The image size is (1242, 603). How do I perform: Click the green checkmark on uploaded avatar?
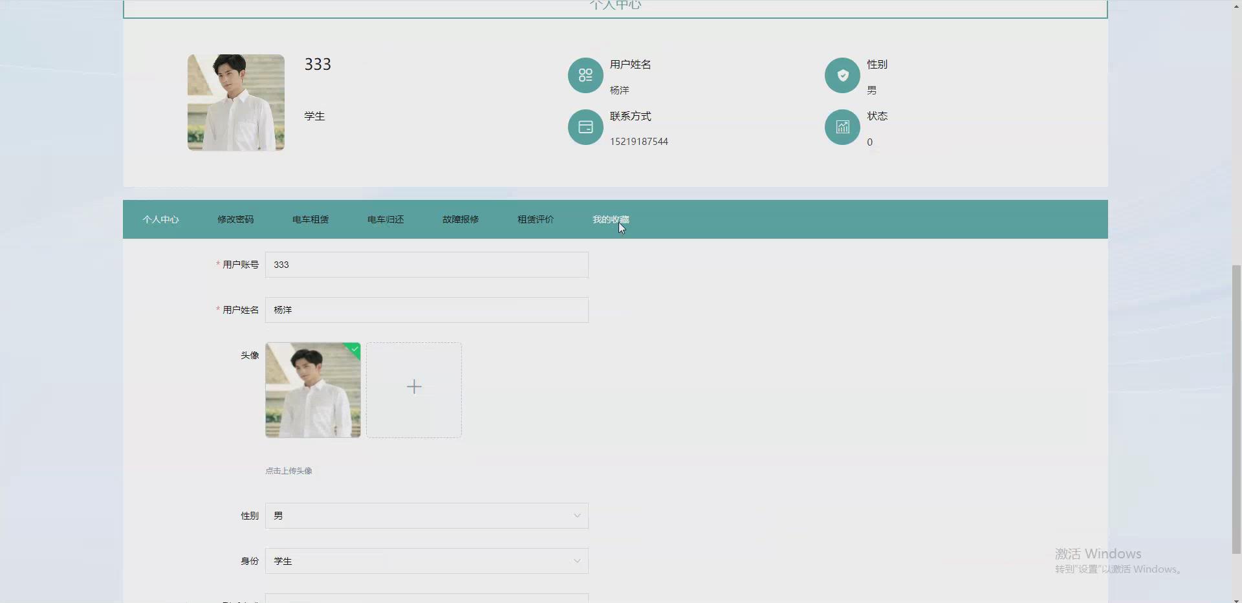[354, 349]
